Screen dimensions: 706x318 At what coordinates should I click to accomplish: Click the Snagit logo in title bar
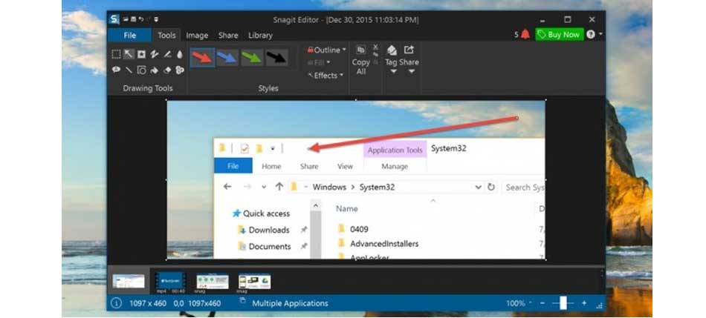(x=114, y=19)
